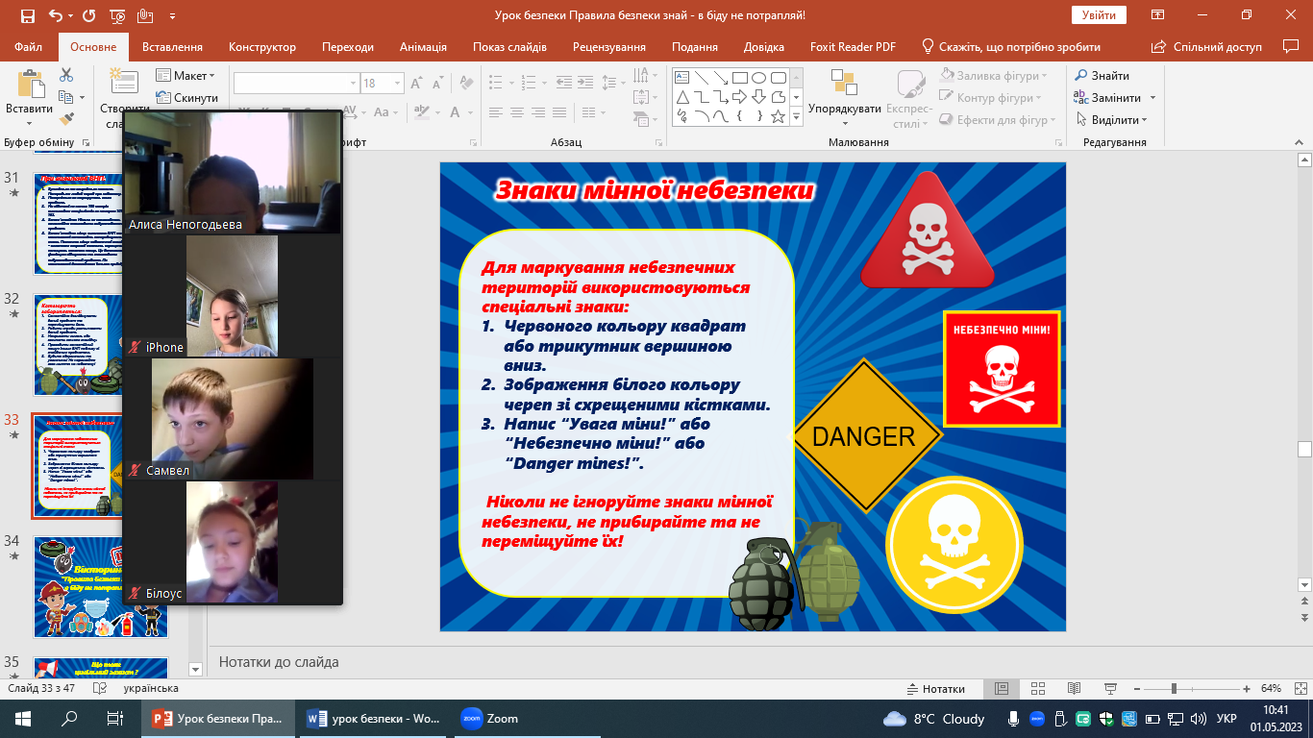Click the Знайти find button
This screenshot has height=738, width=1313.
1102,76
